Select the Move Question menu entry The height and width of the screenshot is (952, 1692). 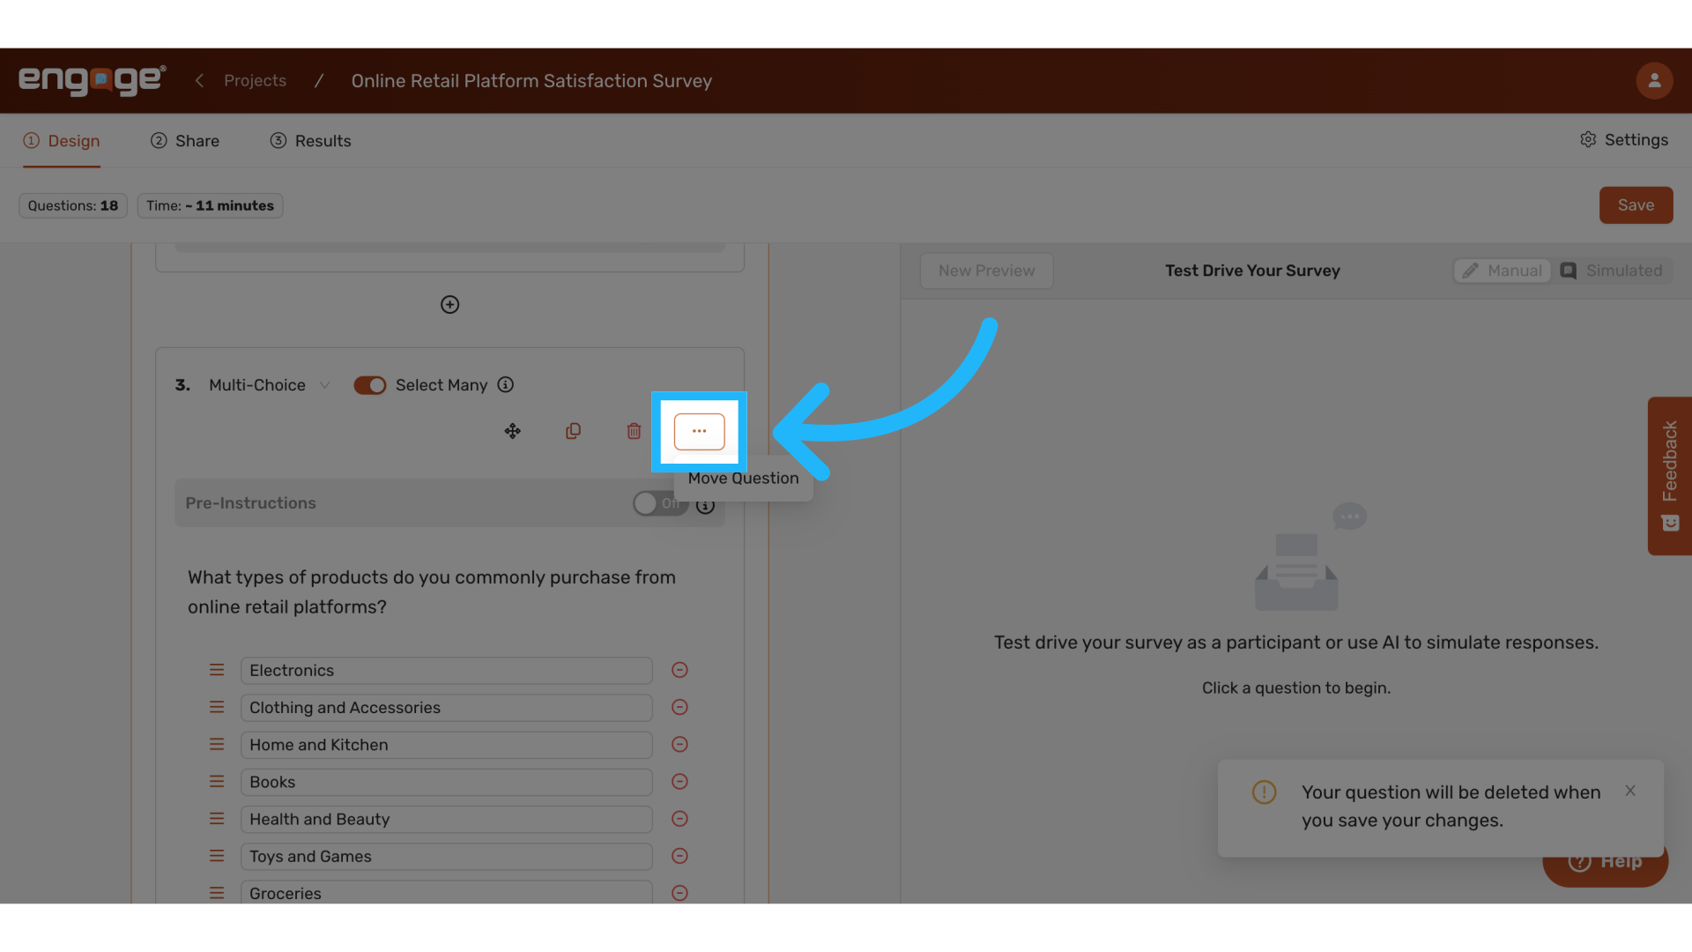click(743, 479)
